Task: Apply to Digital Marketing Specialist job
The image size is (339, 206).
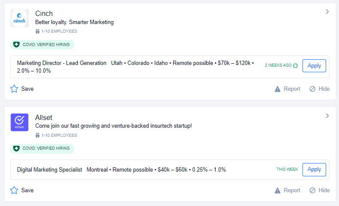Action: click(314, 169)
